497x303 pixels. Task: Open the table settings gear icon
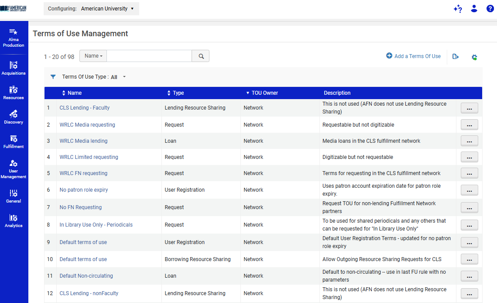tap(474, 57)
